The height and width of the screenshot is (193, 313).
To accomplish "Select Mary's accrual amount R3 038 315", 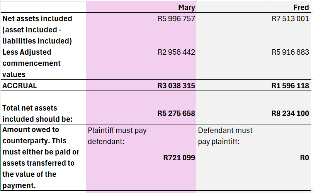I will 176,86.
